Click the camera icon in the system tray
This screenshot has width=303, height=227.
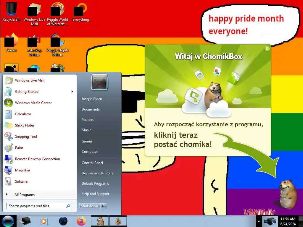click(270, 221)
